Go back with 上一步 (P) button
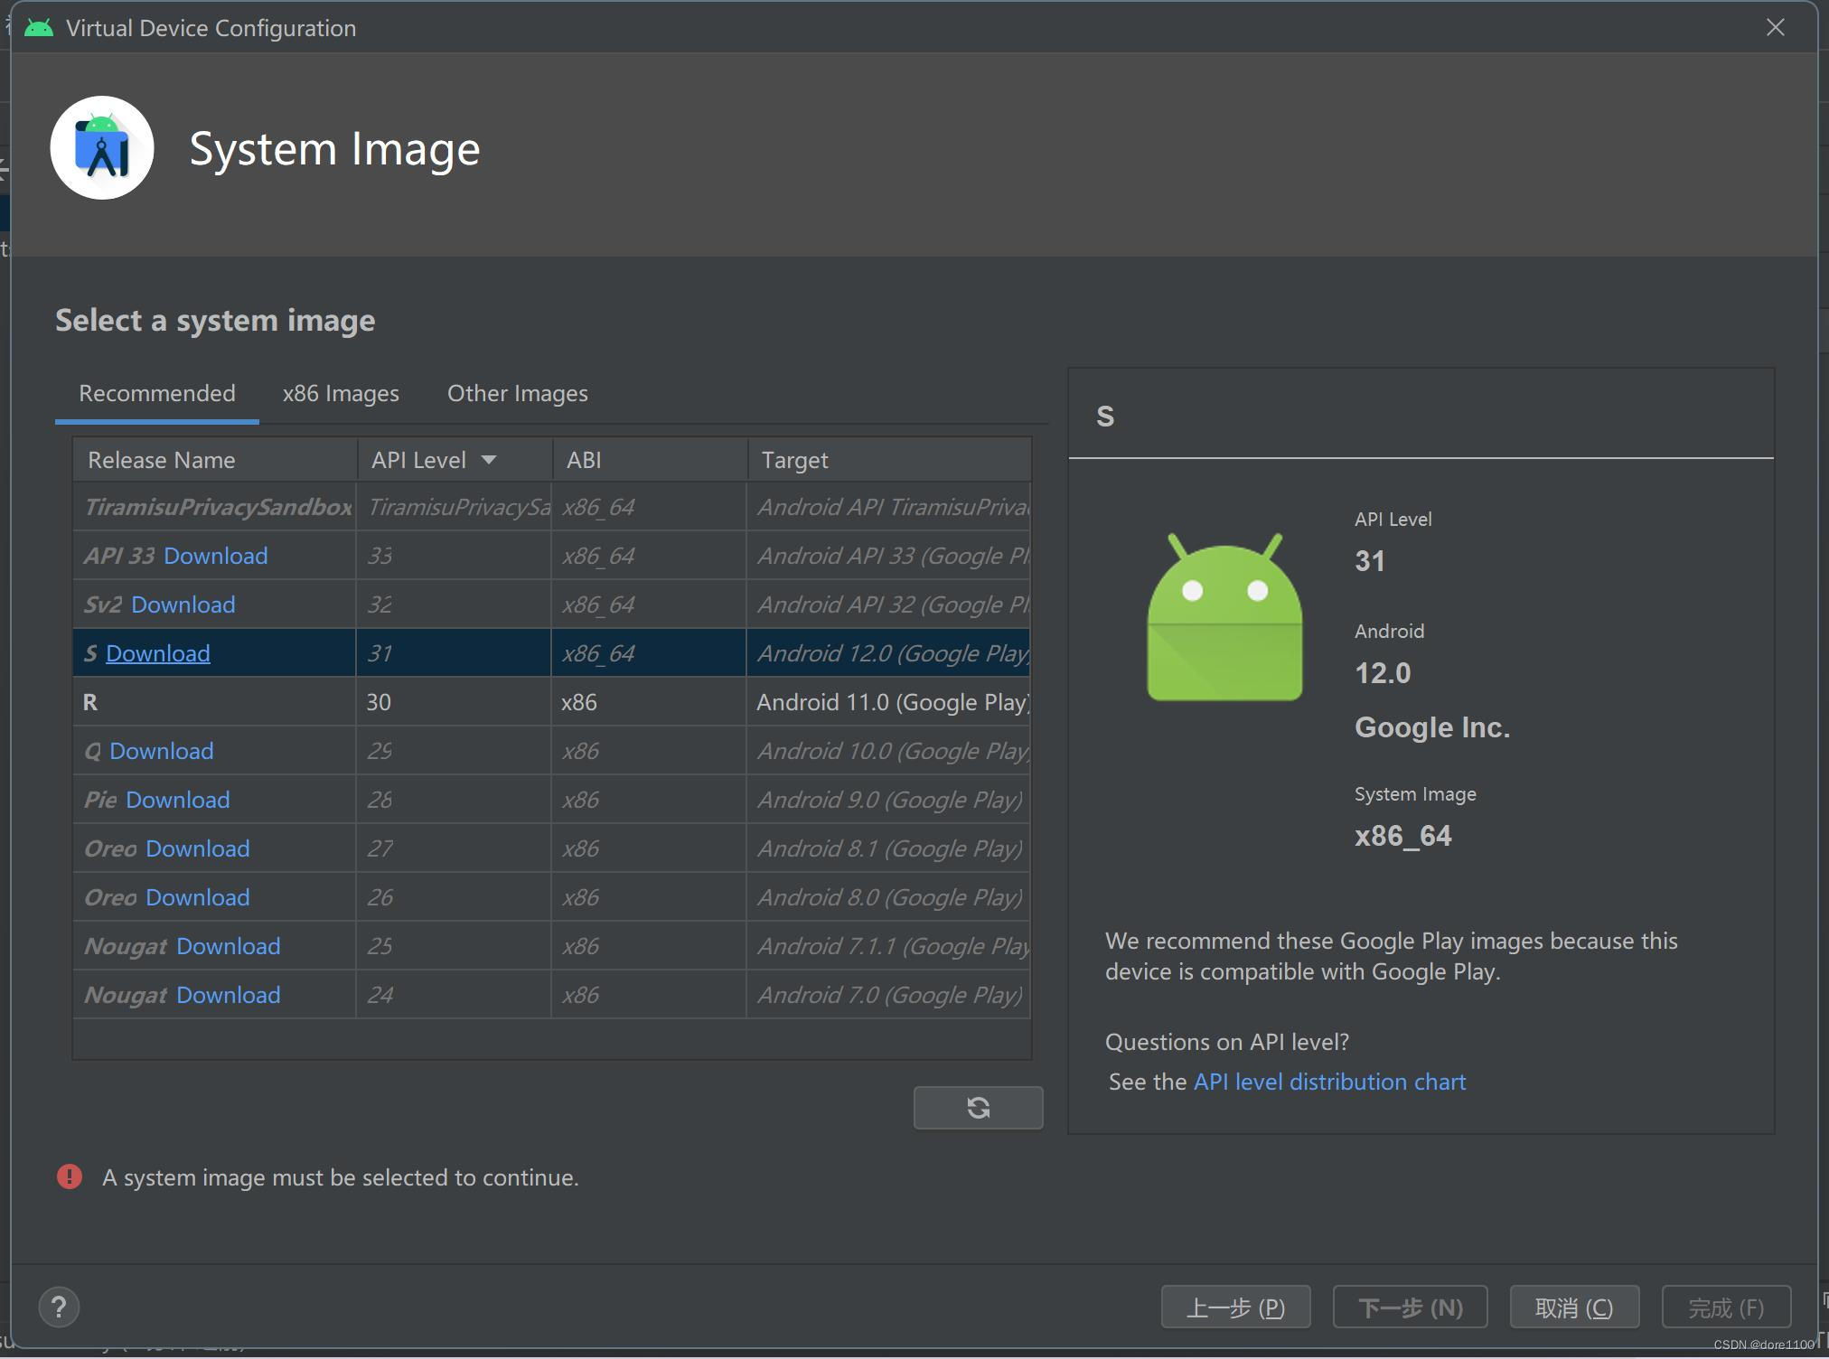The width and height of the screenshot is (1829, 1359). [x=1235, y=1307]
